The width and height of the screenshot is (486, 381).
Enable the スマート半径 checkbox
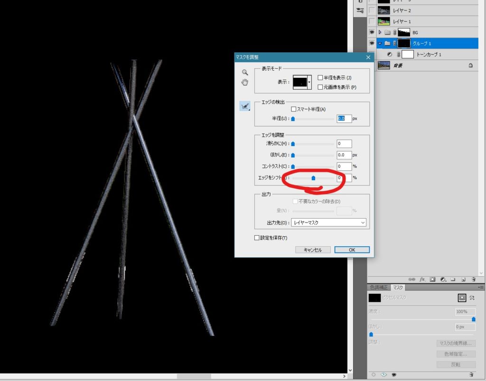point(294,109)
